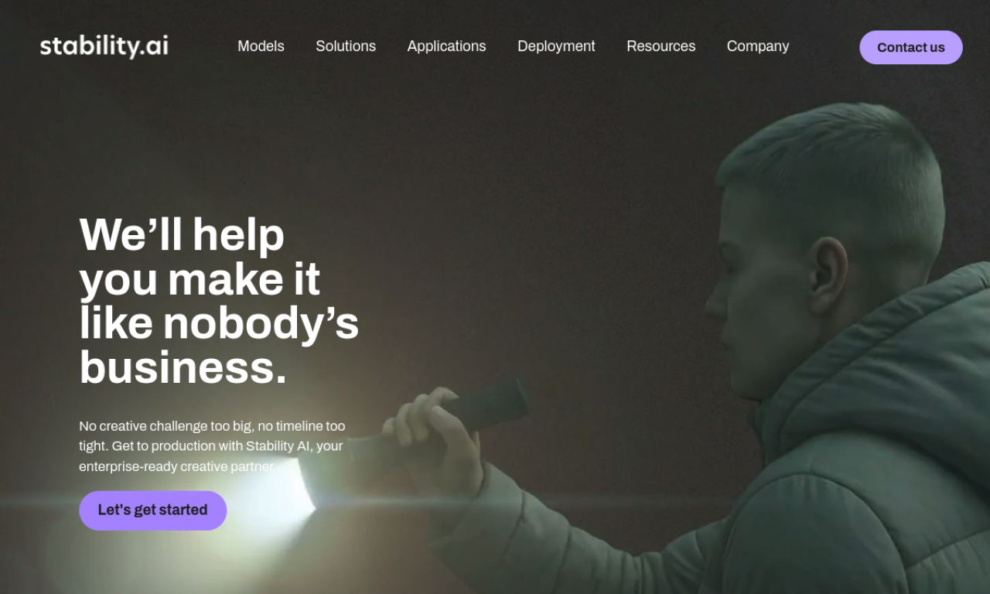Open the Applications menu
990x594 pixels.
[x=446, y=46]
